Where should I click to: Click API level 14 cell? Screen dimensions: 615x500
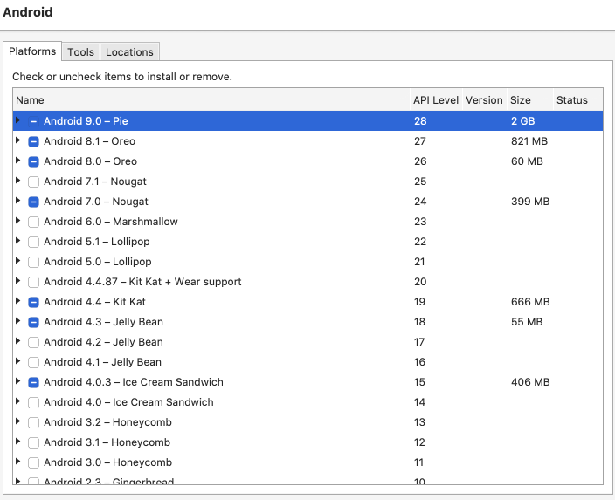[x=419, y=402]
